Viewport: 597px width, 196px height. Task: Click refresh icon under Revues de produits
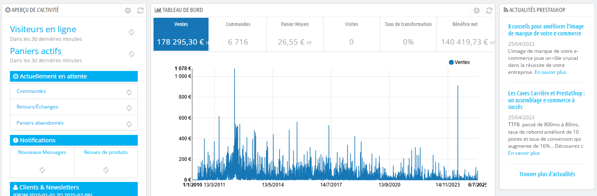click(x=106, y=170)
